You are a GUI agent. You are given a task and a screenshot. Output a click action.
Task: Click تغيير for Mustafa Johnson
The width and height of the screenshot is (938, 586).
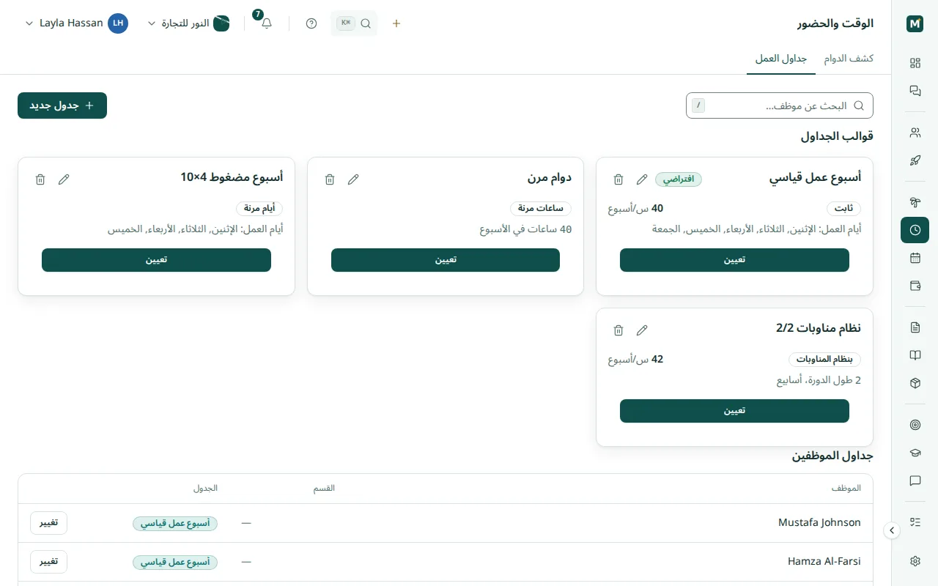(x=48, y=523)
